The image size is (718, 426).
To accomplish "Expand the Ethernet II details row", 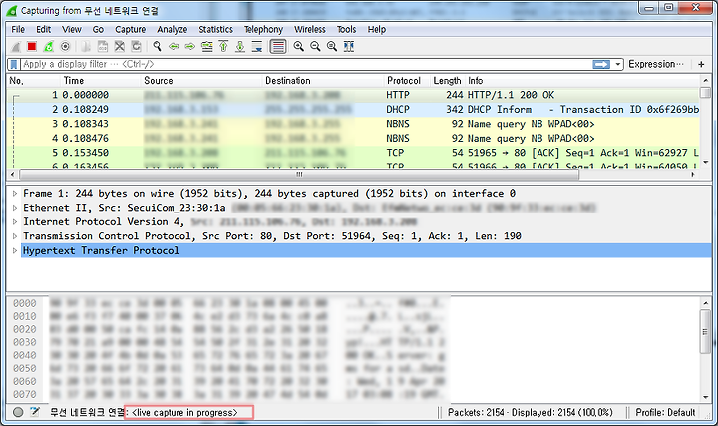I will (x=15, y=208).
